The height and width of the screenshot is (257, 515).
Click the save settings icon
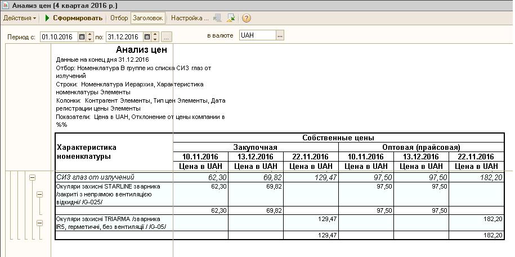point(231,18)
